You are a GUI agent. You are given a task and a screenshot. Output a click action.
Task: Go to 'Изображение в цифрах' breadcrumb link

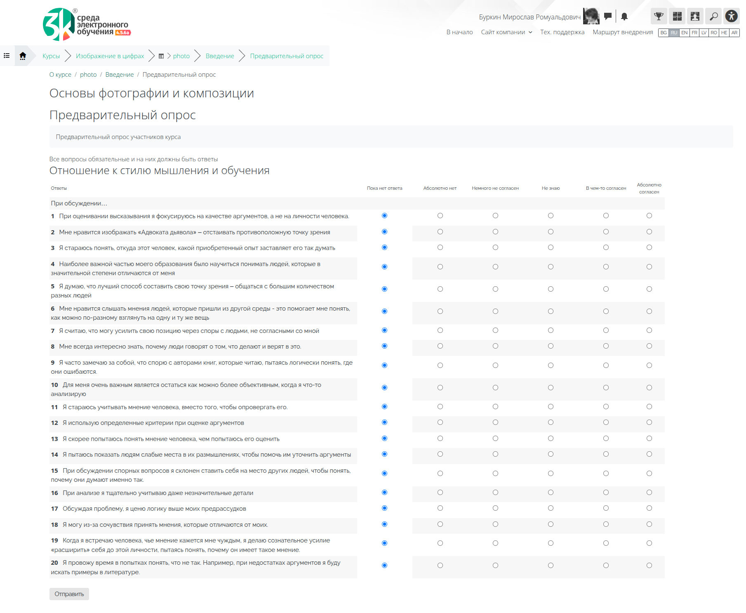(x=110, y=56)
